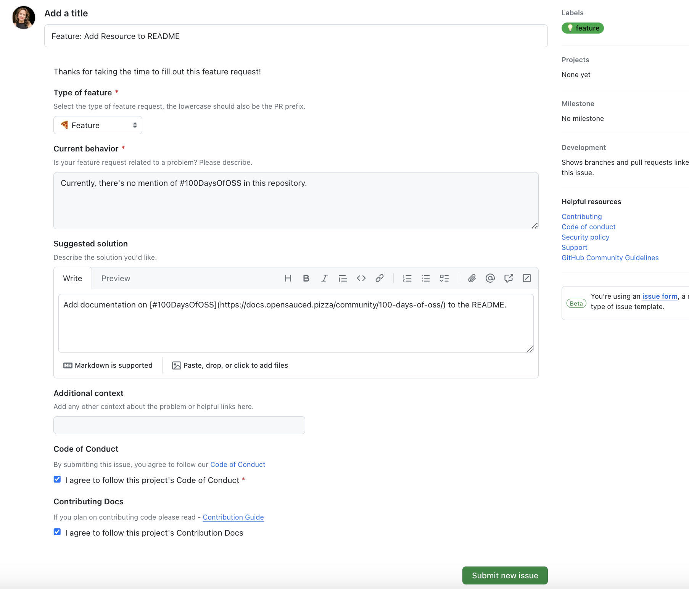
Task: Insert a hyperlink with the link icon
Action: tap(379, 278)
